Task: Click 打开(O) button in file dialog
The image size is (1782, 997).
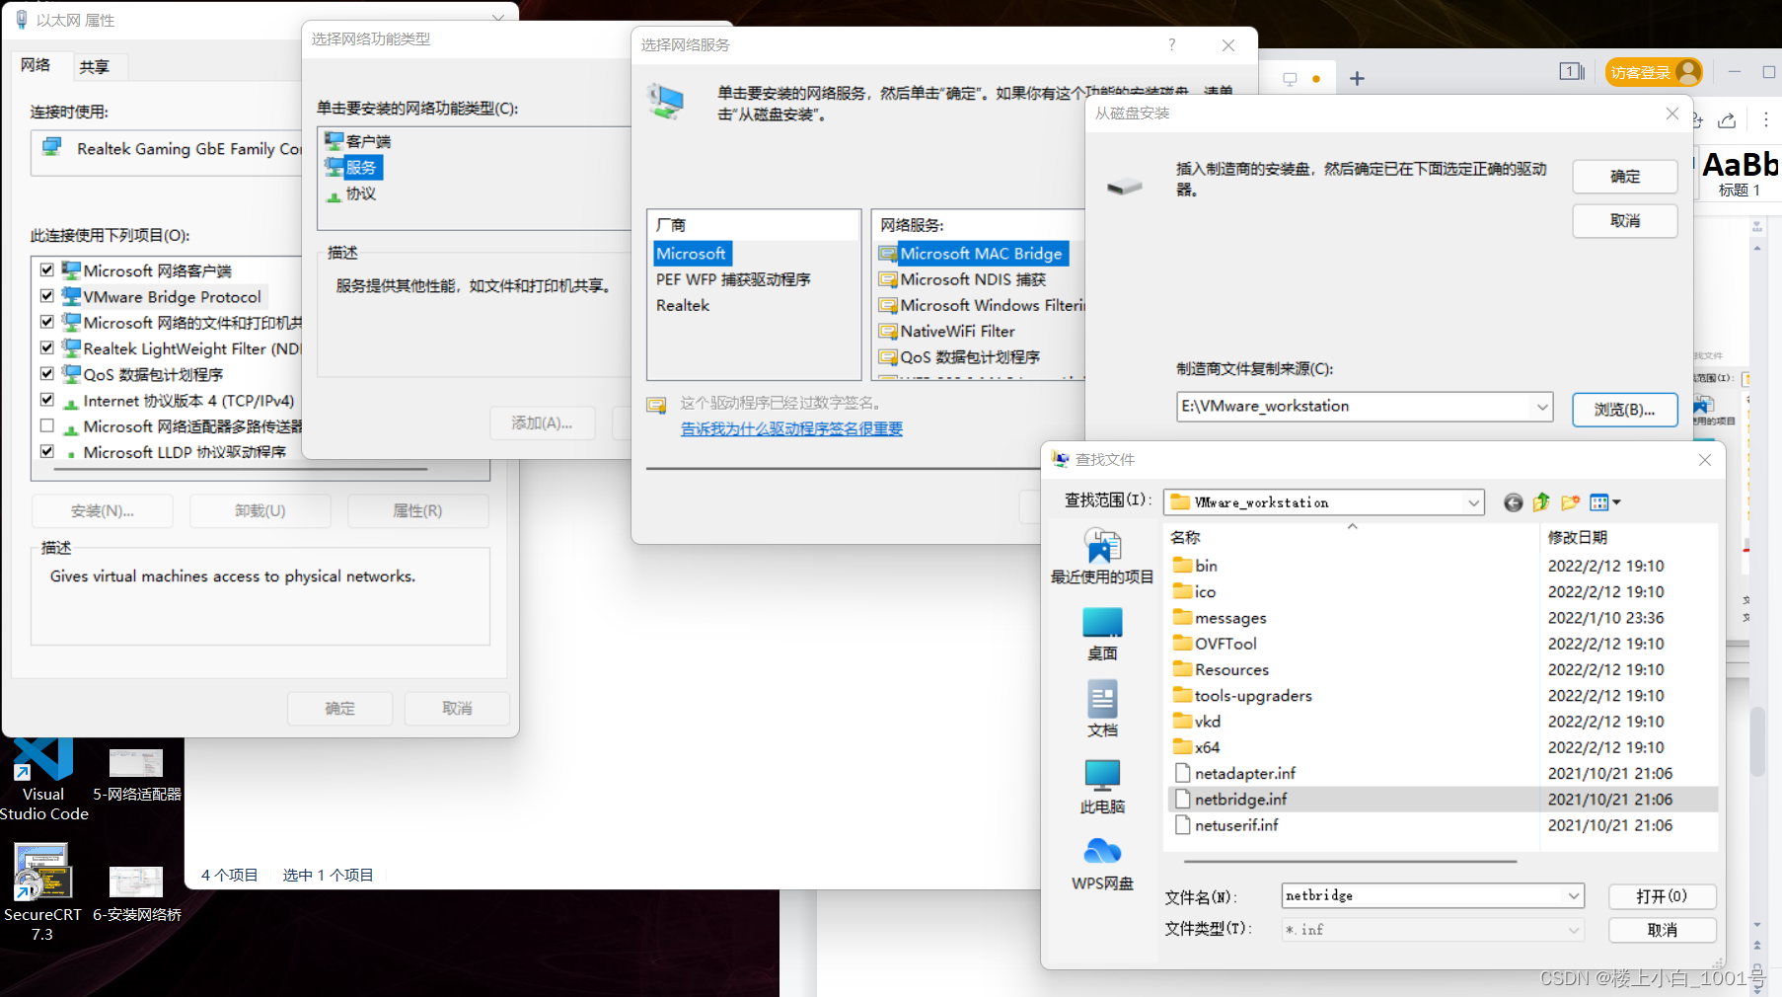Action: pyautogui.click(x=1663, y=896)
